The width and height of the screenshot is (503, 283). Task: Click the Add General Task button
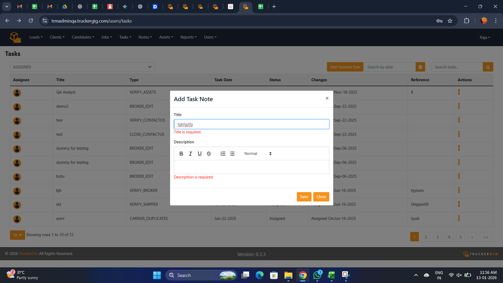pos(345,67)
